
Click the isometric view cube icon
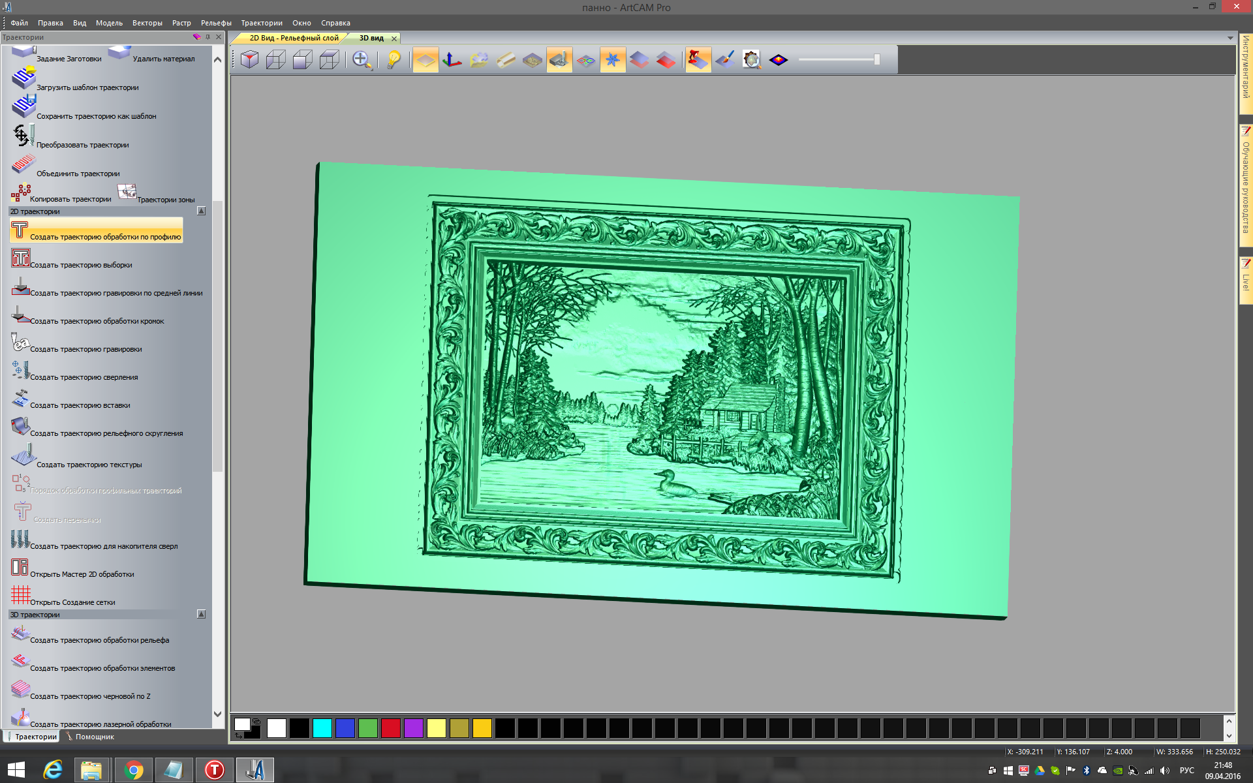coord(249,60)
